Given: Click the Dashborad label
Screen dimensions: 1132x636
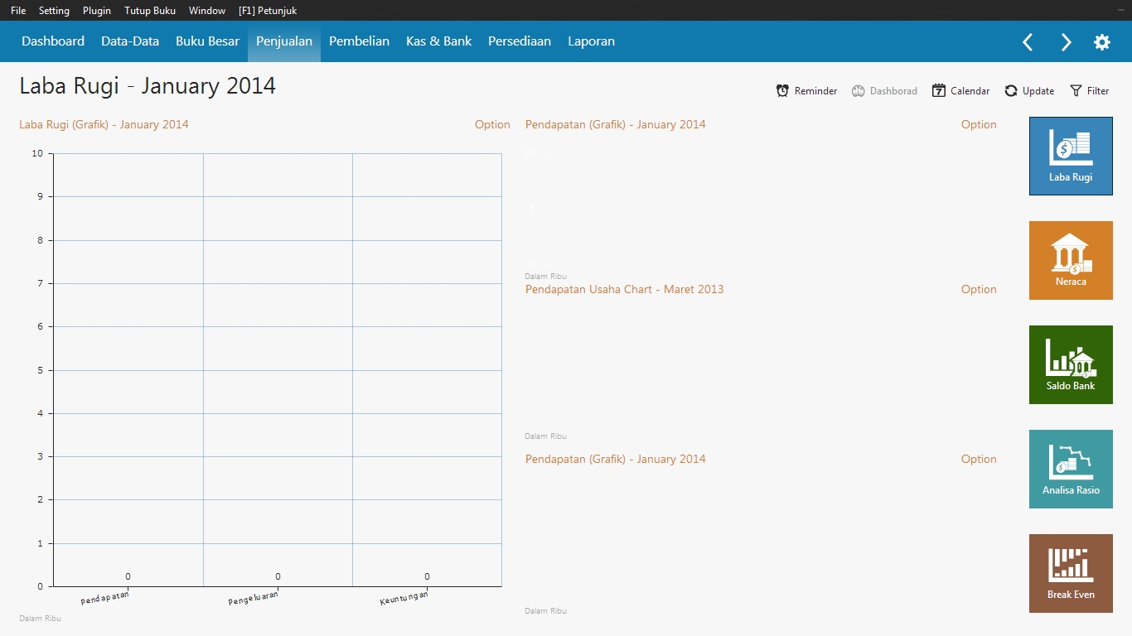Looking at the screenshot, I should [x=893, y=91].
